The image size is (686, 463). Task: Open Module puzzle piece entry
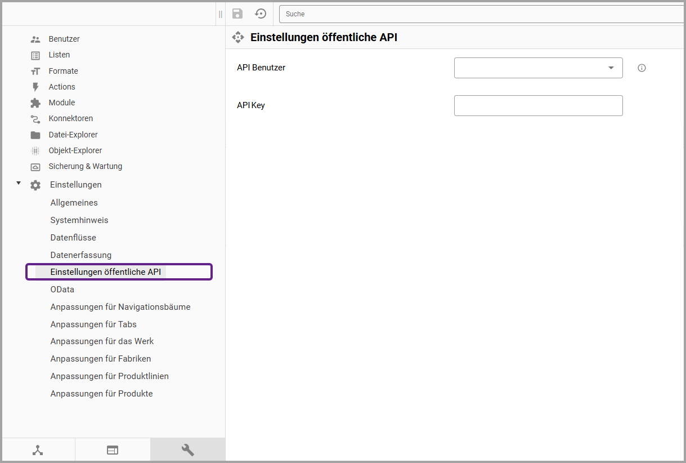(61, 103)
